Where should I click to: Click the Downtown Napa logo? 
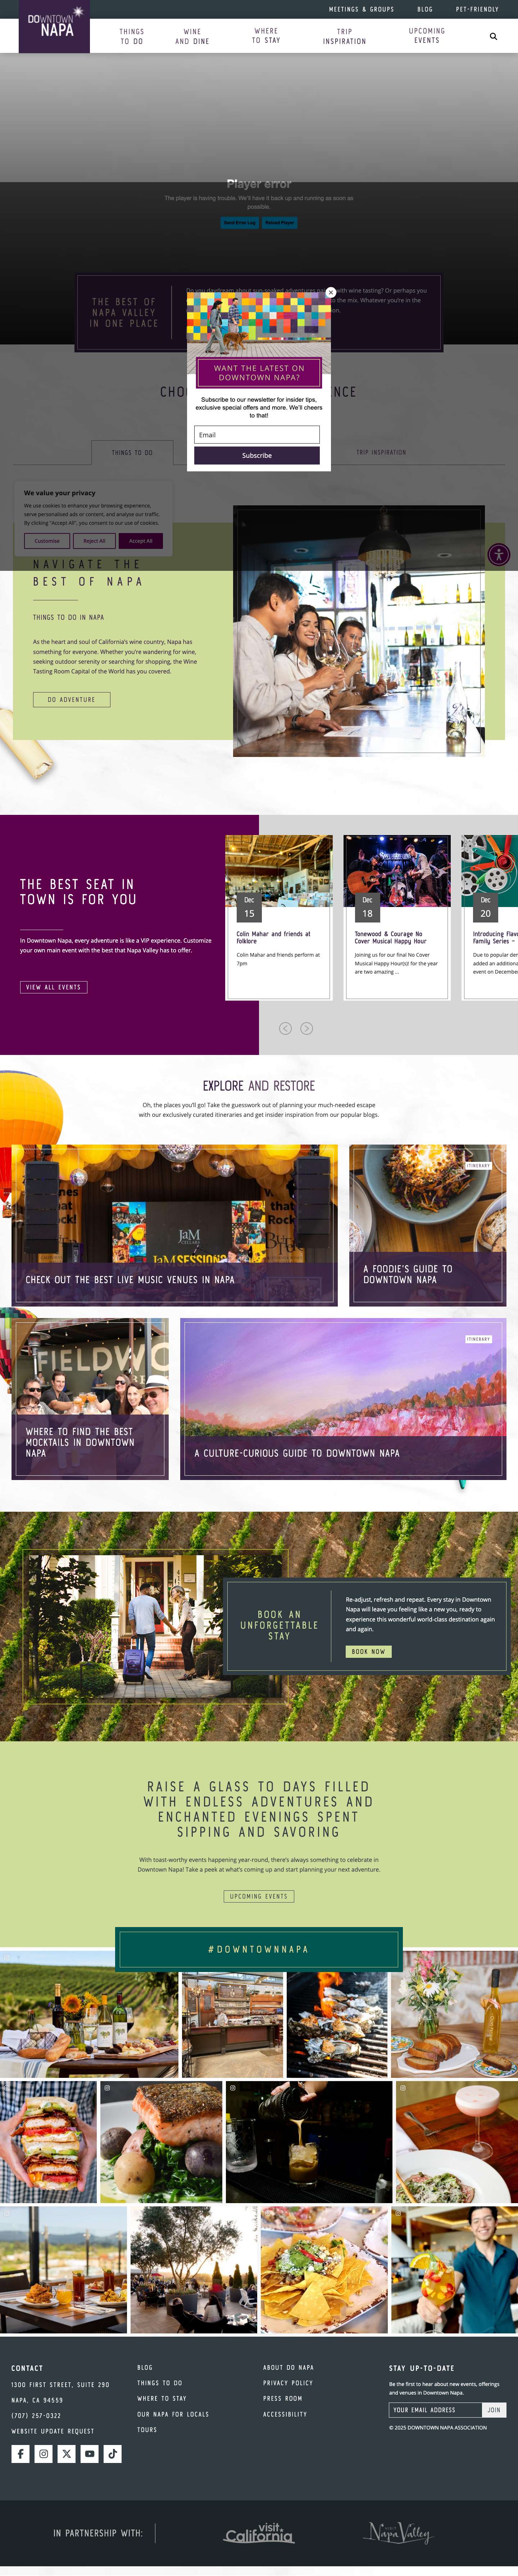click(x=54, y=26)
